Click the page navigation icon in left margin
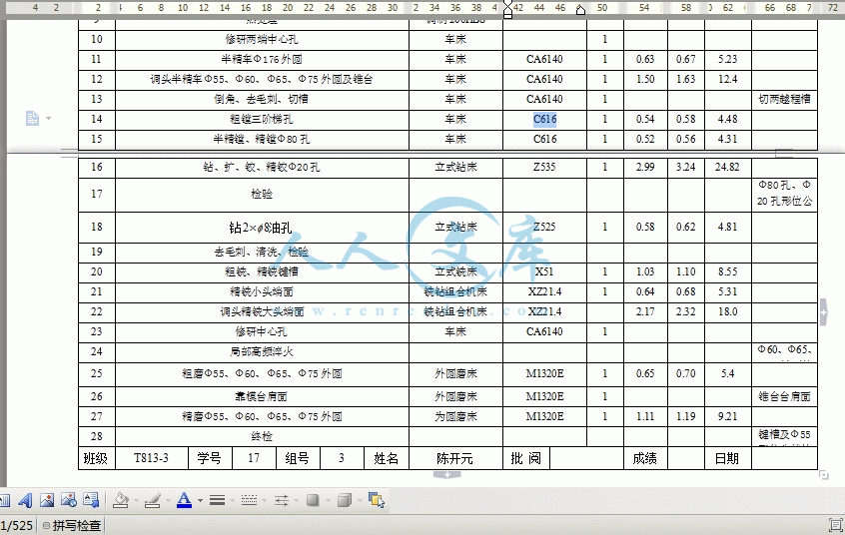This screenshot has height=535, width=845. [x=32, y=118]
